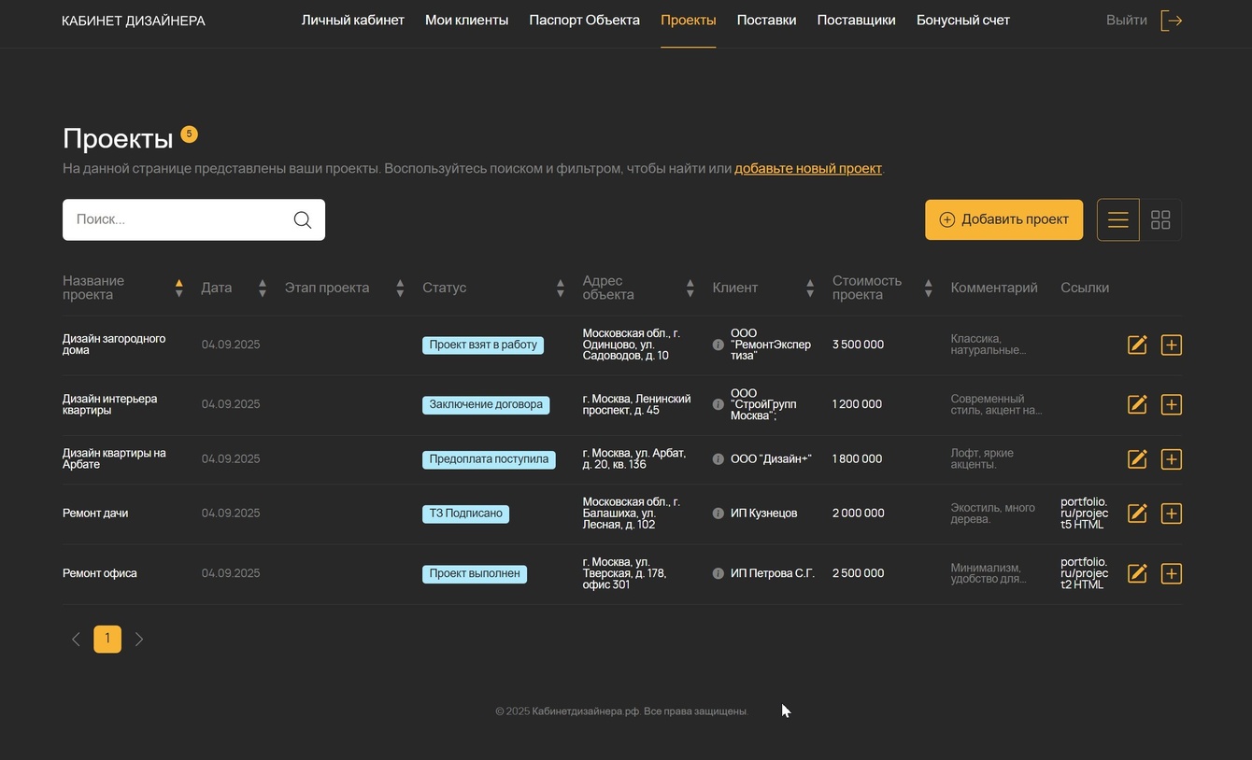The height and width of the screenshot is (760, 1252).
Task: Sort table by Дата column
Action: point(263,289)
